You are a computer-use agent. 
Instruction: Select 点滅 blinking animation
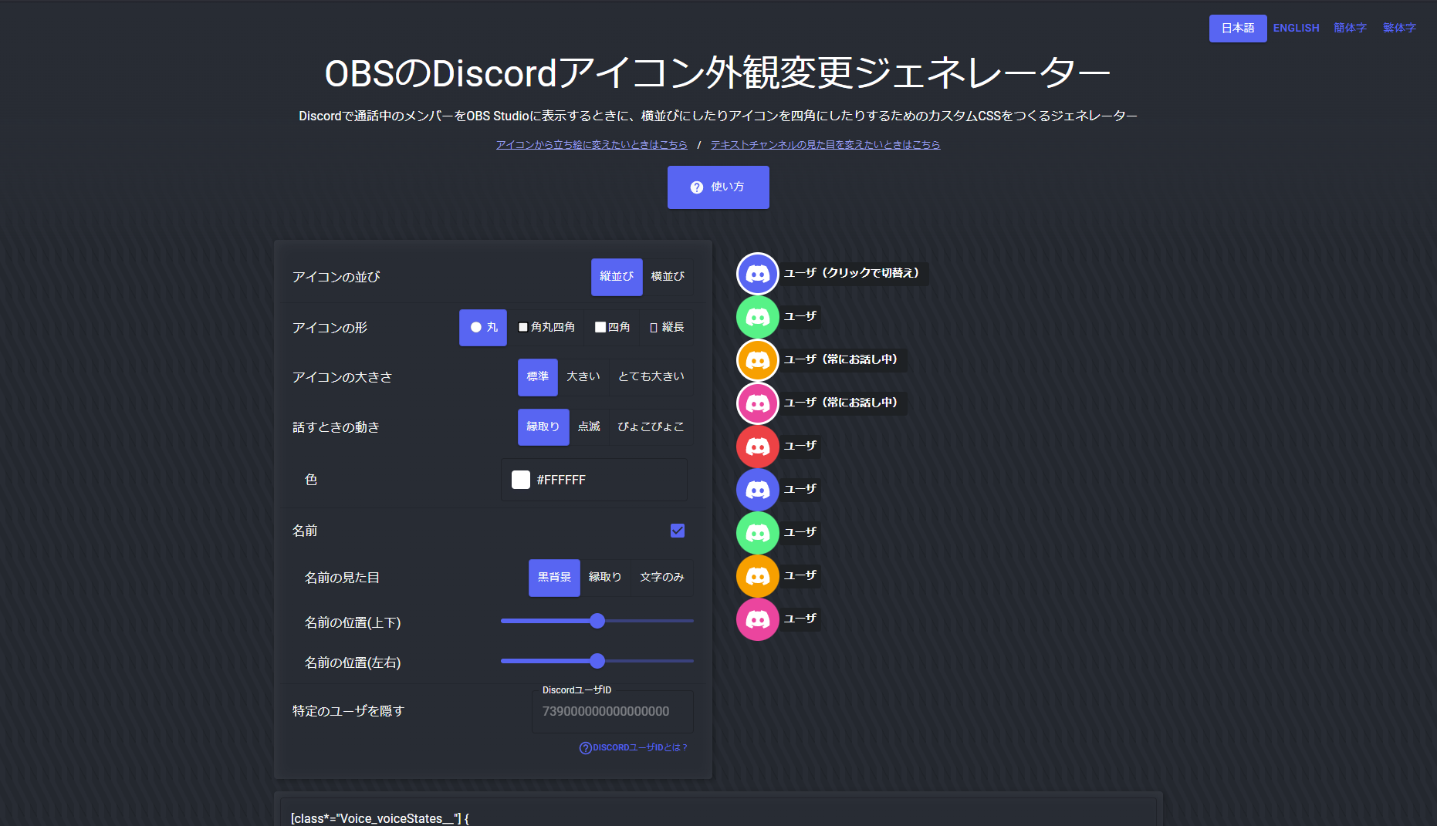[x=589, y=427]
